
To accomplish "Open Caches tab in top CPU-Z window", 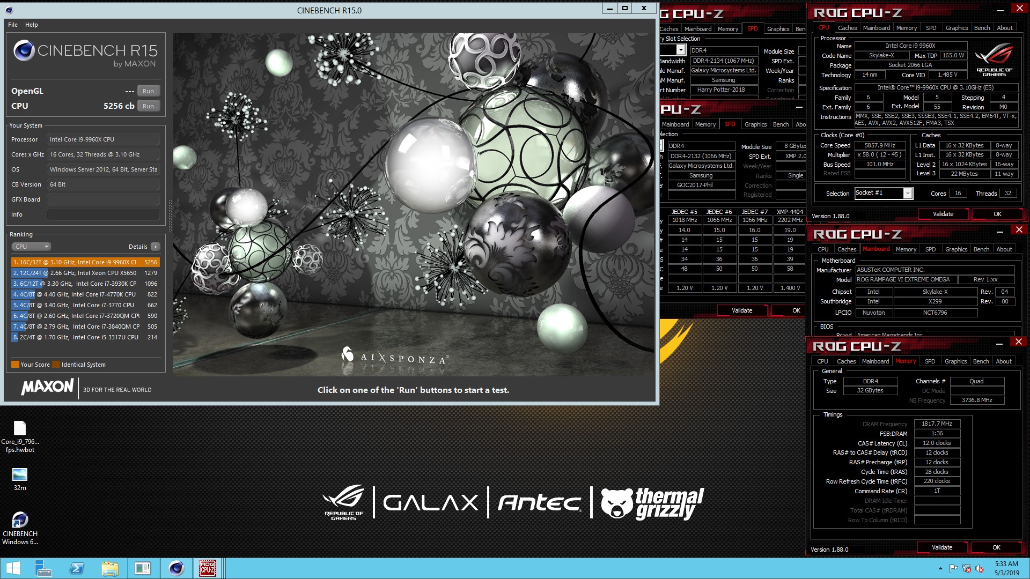I will coord(847,28).
